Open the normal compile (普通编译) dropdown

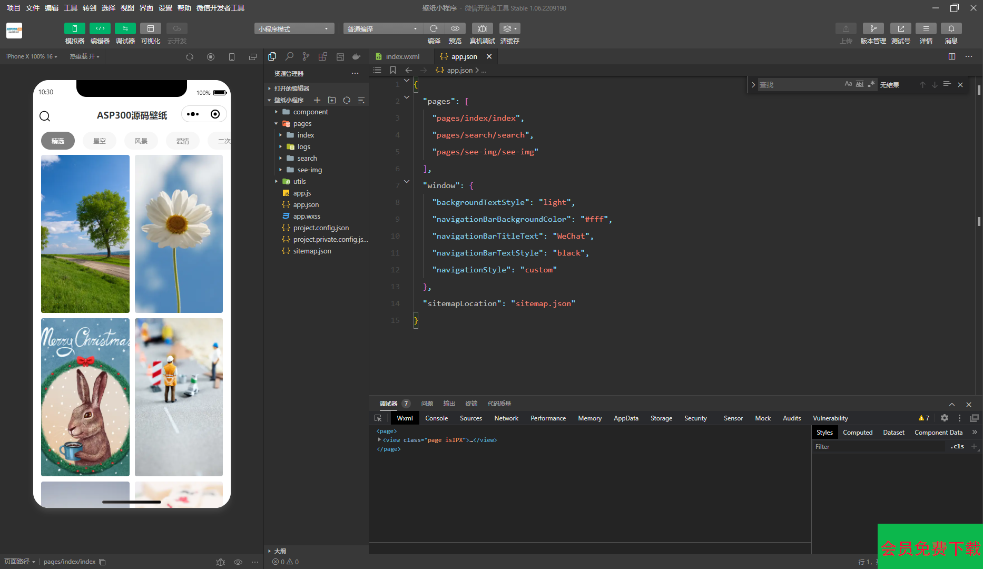382,29
